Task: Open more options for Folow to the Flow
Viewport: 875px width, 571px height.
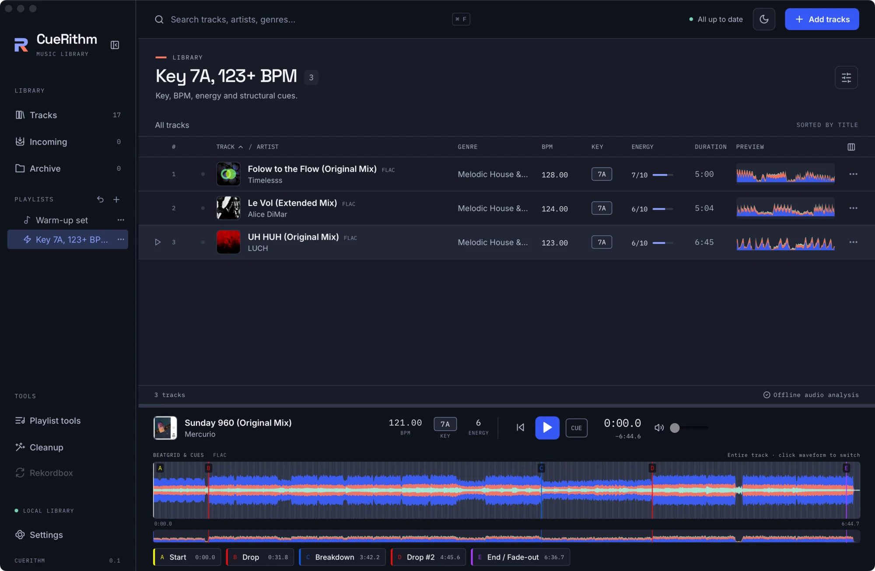Action: click(853, 174)
